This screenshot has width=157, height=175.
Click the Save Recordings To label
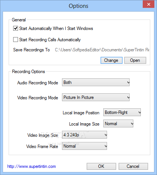coord(32,50)
